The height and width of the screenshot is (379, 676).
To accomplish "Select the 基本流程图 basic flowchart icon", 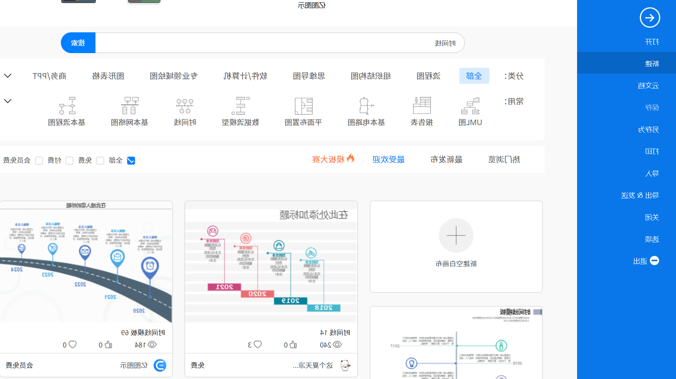I will (x=67, y=106).
